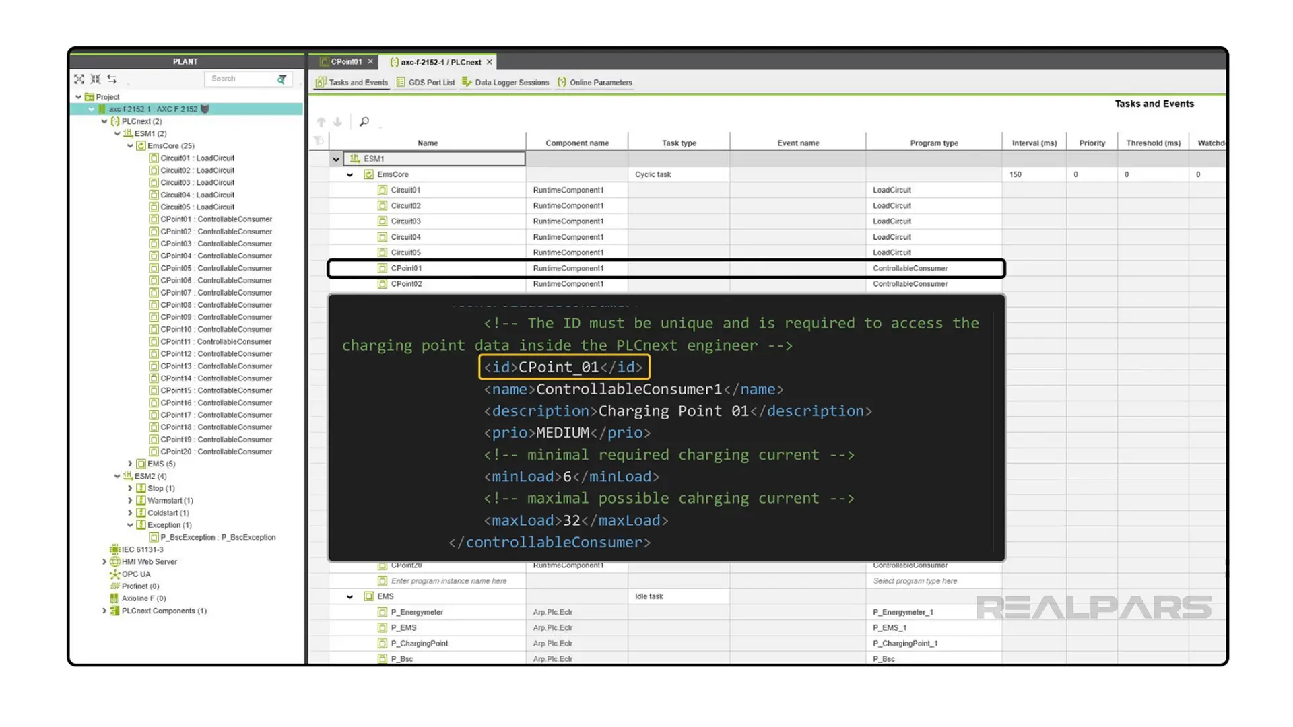Click the expand all tree icon in PLANT panel
Image resolution: width=1293 pixels, height=727 pixels.
[79, 79]
